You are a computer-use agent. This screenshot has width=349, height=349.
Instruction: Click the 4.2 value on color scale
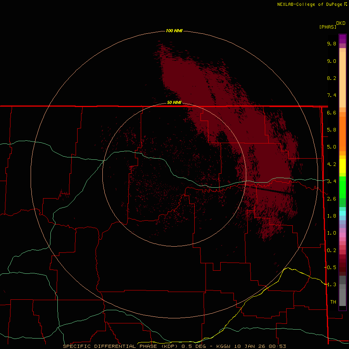click(x=332, y=164)
